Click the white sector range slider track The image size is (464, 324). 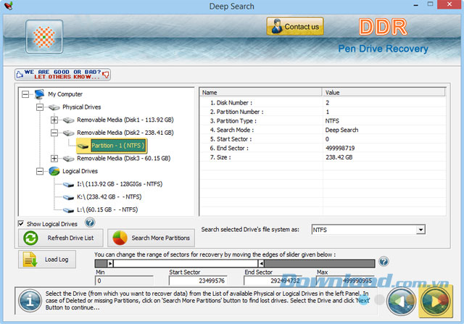(x=186, y=263)
